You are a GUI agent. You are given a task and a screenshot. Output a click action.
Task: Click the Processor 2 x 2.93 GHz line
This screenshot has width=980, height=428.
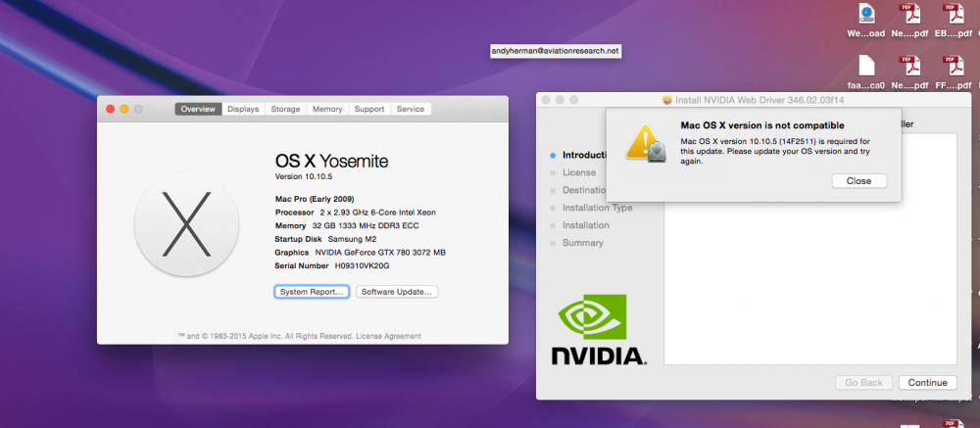pos(357,213)
